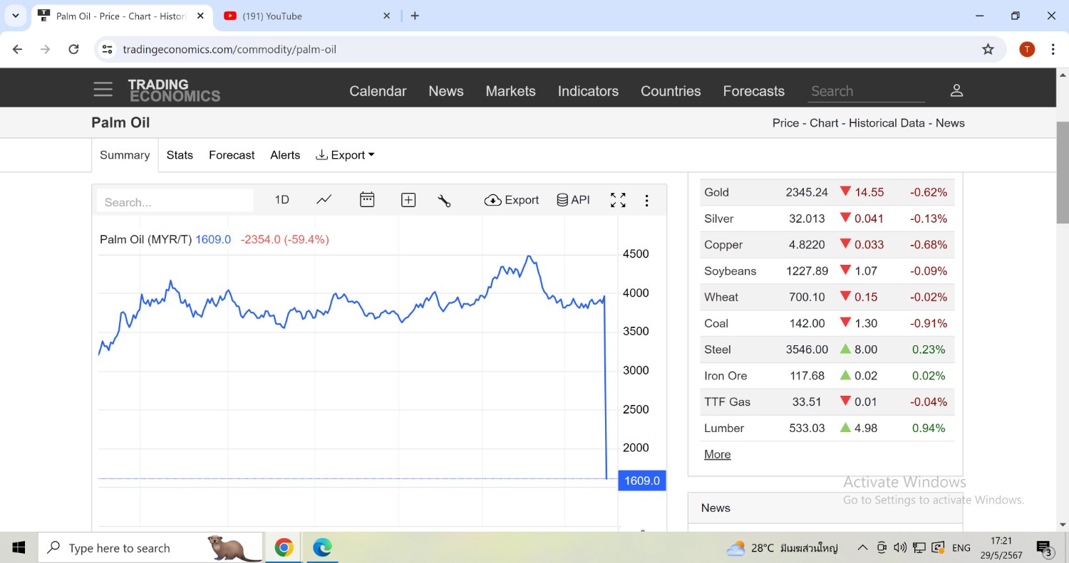
Task: Open the Countries menu
Action: (x=671, y=91)
